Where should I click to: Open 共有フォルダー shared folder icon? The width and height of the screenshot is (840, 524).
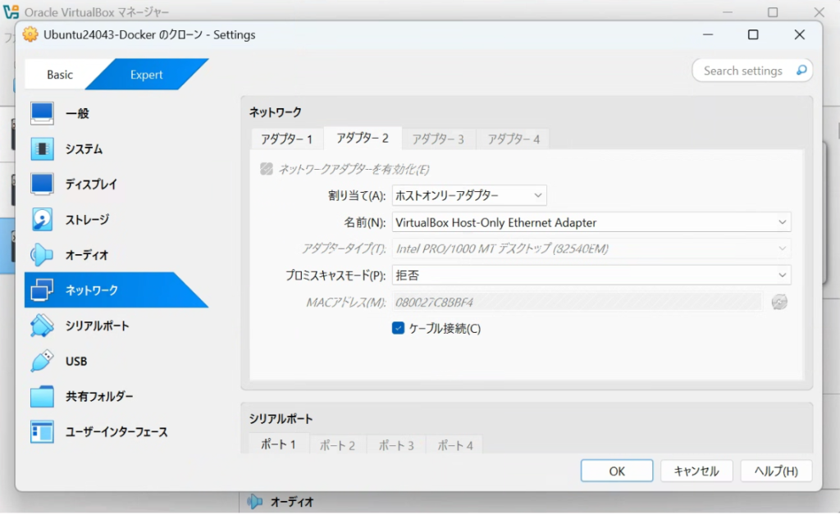point(42,396)
